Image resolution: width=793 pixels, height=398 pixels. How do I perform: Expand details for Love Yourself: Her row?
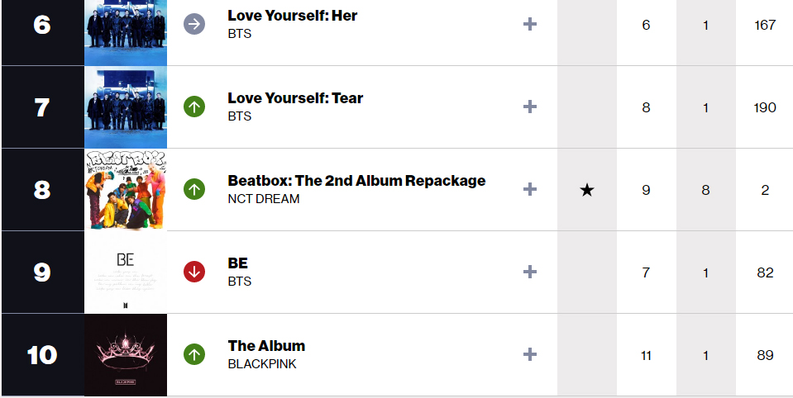pyautogui.click(x=529, y=24)
